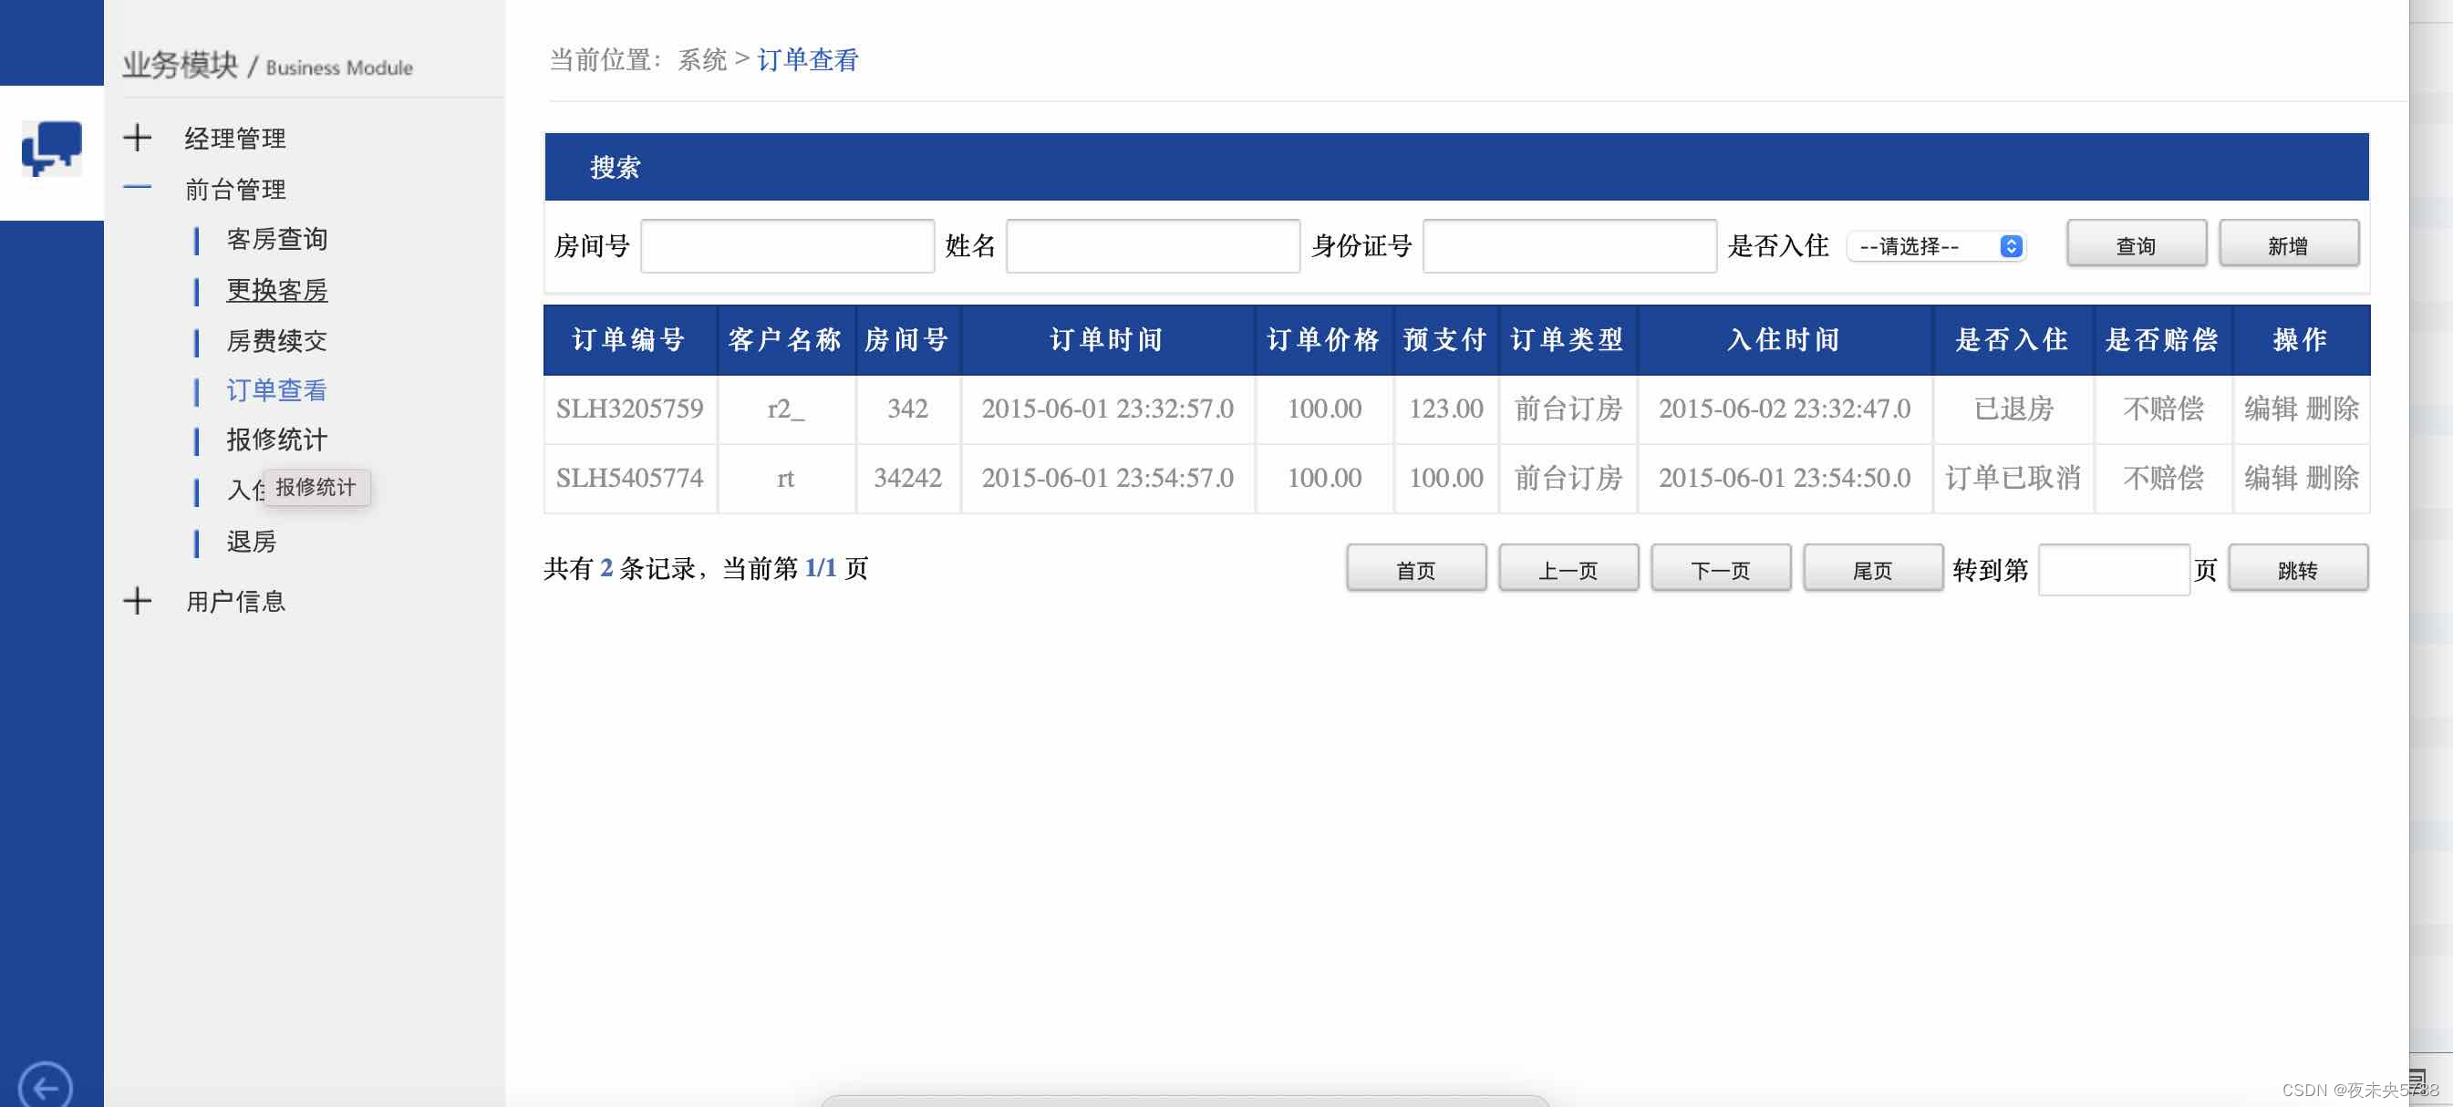Image resolution: width=2453 pixels, height=1107 pixels.
Task: Open 用户信息 menu section
Action: pyautogui.click(x=235, y=602)
